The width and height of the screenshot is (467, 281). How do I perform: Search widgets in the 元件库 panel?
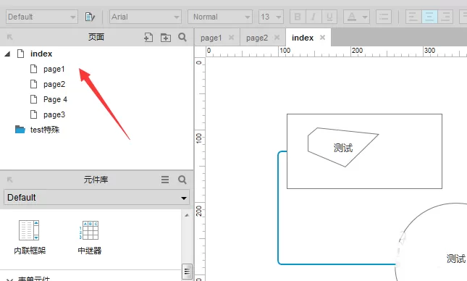pos(182,180)
